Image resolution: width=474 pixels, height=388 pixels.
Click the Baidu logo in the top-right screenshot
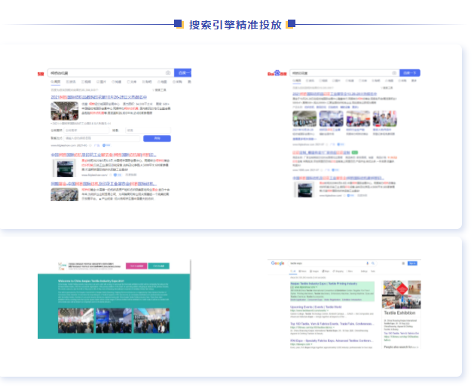[x=278, y=73]
